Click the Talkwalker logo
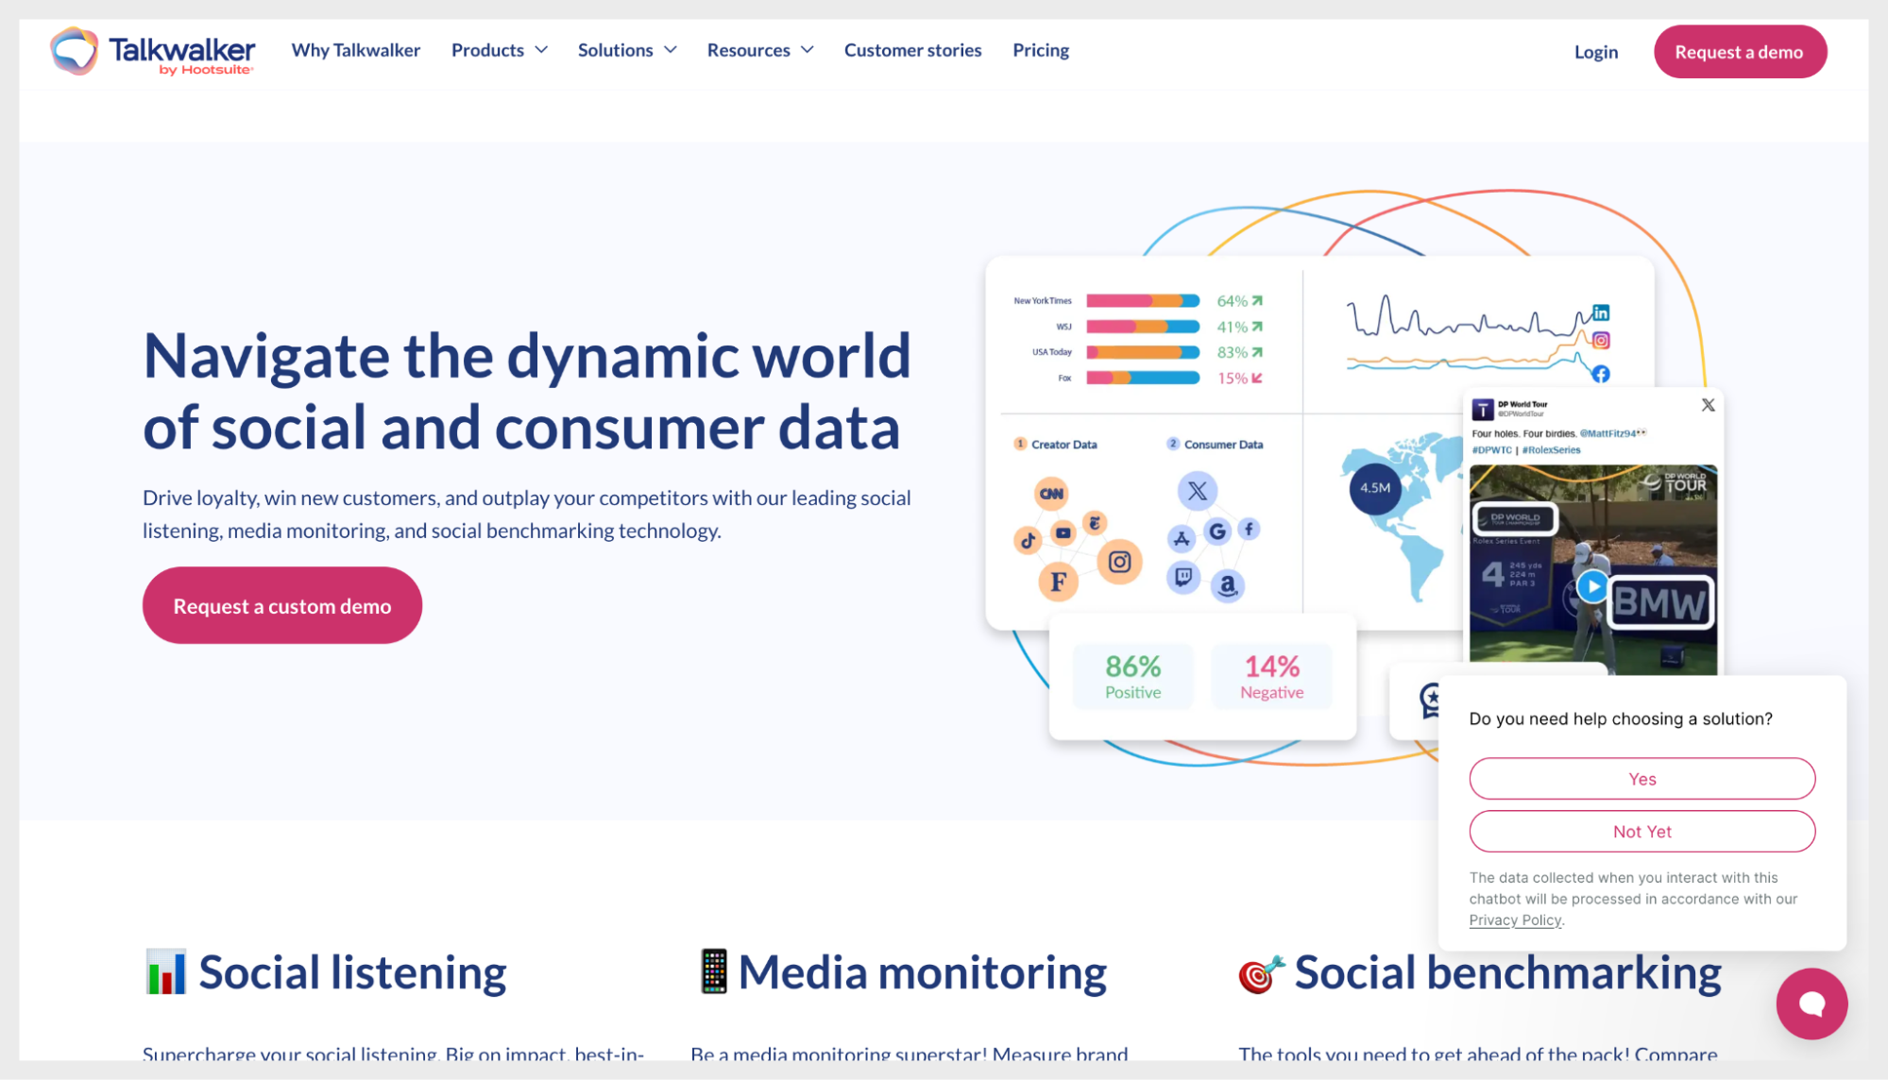Image resolution: width=1888 pixels, height=1080 pixels. point(152,51)
